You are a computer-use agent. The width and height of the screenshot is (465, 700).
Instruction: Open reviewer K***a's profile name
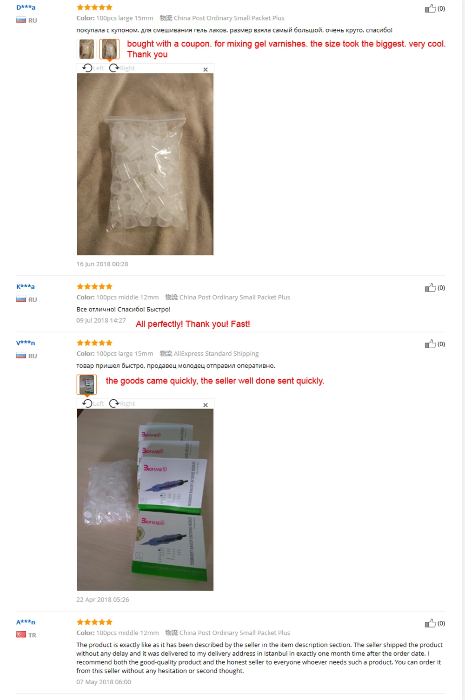pos(26,286)
